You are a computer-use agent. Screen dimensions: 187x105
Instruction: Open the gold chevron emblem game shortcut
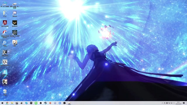coord(15,23)
